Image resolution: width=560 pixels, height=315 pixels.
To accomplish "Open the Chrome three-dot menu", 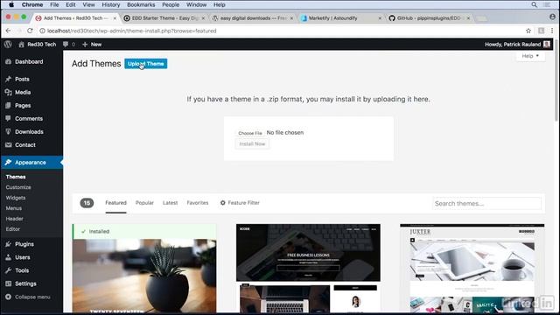I will tap(552, 31).
